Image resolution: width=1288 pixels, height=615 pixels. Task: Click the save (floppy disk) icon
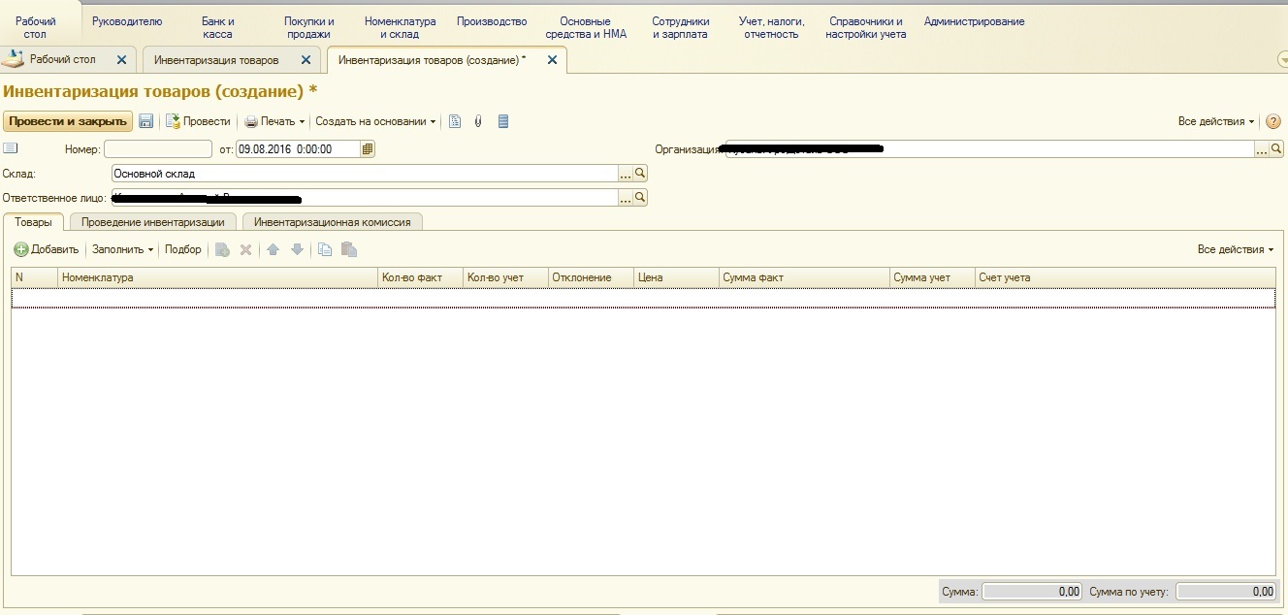pos(146,121)
